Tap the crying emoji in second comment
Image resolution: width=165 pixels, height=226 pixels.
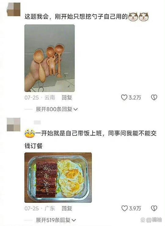[30, 133]
